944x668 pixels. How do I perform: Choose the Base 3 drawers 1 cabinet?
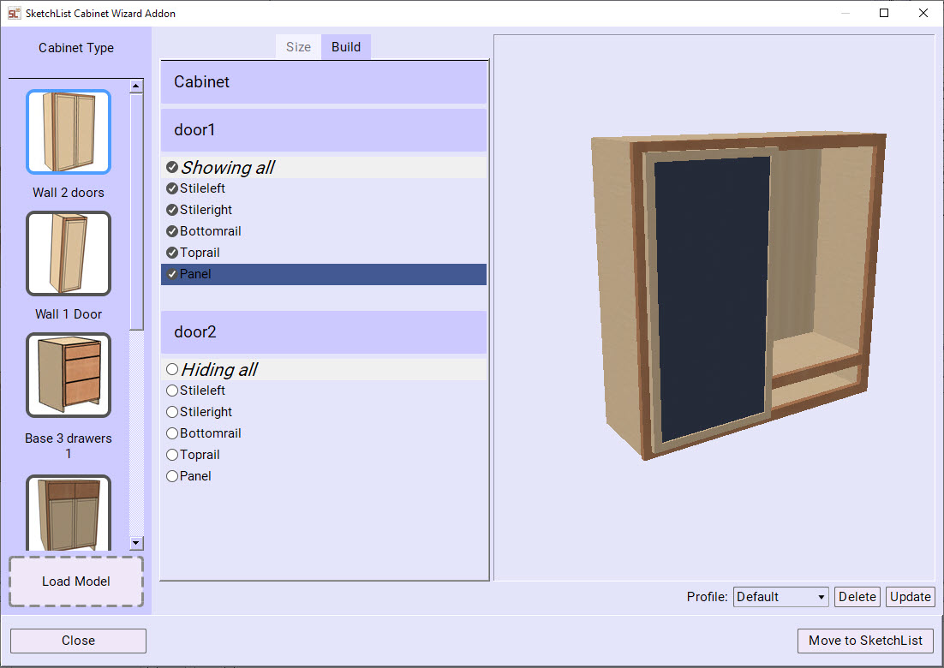[x=68, y=375]
